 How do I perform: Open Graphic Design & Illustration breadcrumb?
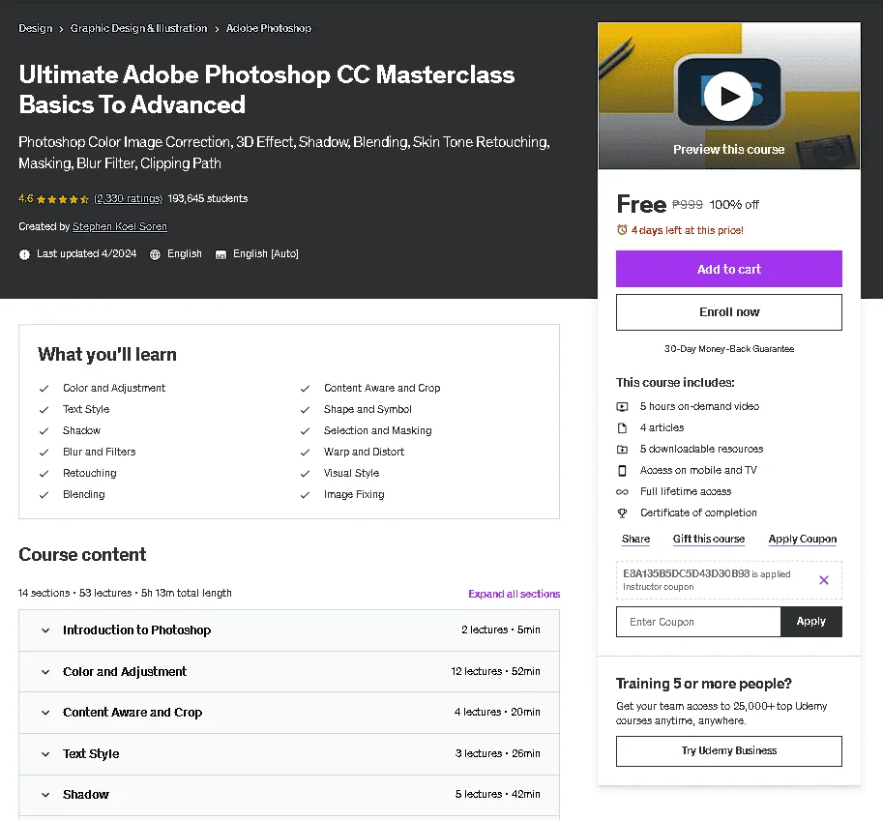[138, 28]
